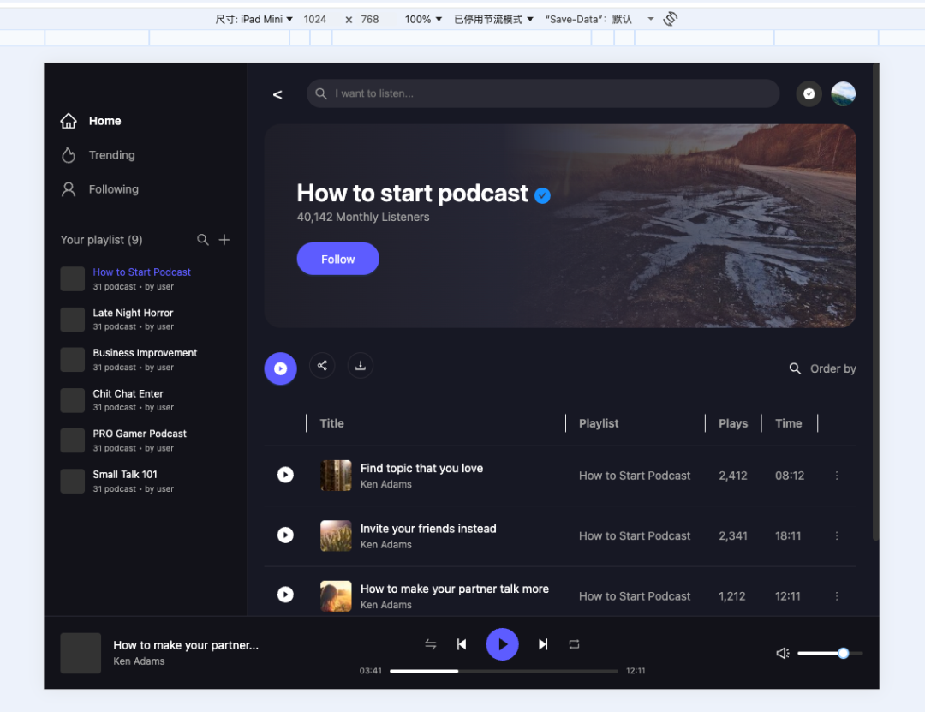The height and width of the screenshot is (712, 925).
Task: Toggle repeat in the player bar
Action: click(x=574, y=644)
